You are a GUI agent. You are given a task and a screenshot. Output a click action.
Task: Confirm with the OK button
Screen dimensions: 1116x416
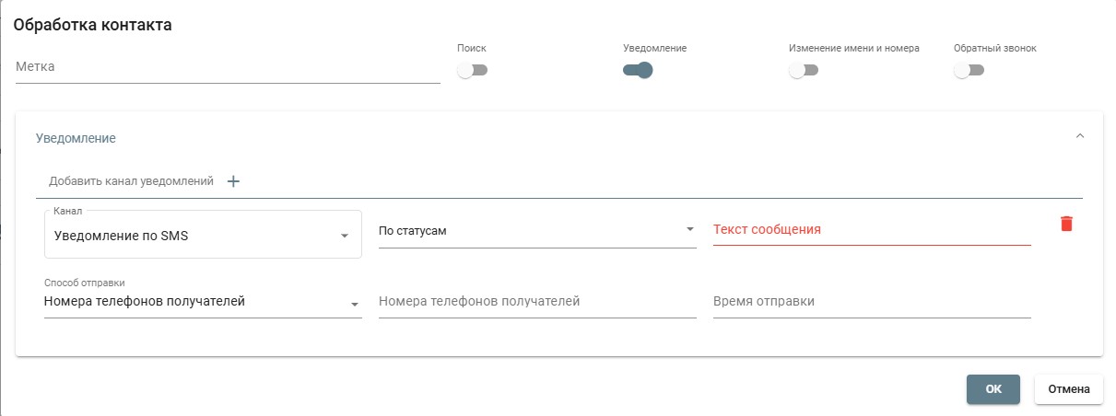pyautogui.click(x=993, y=389)
